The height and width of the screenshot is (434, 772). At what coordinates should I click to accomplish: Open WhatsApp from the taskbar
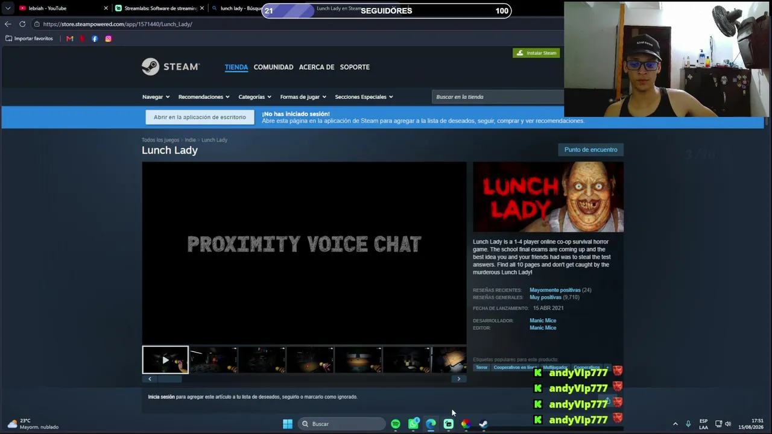click(x=413, y=424)
